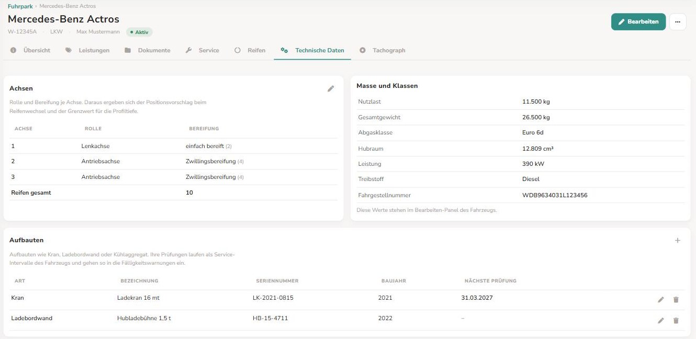
Task: Click Zwillingsbereifung for axle 3
Action: pyautogui.click(x=211, y=177)
